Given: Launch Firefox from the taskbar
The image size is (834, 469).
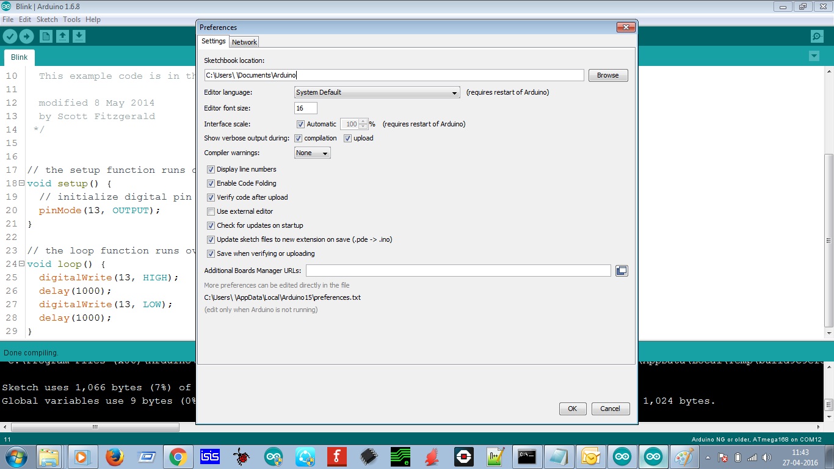Looking at the screenshot, I should pyautogui.click(x=114, y=457).
